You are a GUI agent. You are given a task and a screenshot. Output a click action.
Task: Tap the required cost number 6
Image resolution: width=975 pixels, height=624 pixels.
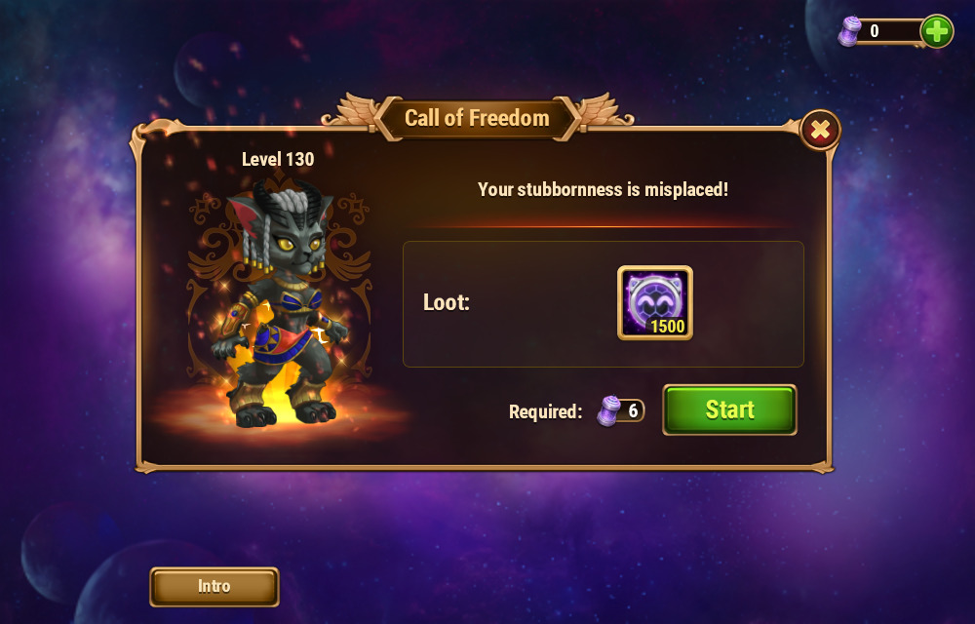pos(633,410)
